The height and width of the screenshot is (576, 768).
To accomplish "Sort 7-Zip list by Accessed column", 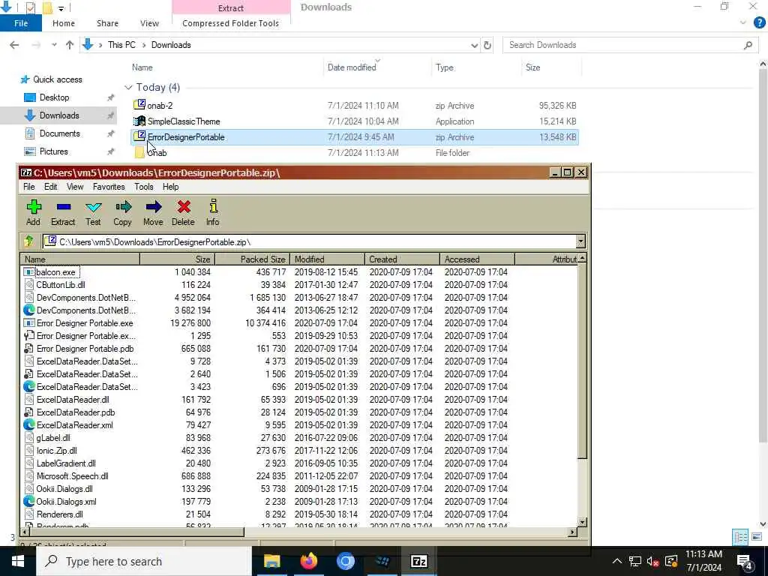I will coord(477,259).
